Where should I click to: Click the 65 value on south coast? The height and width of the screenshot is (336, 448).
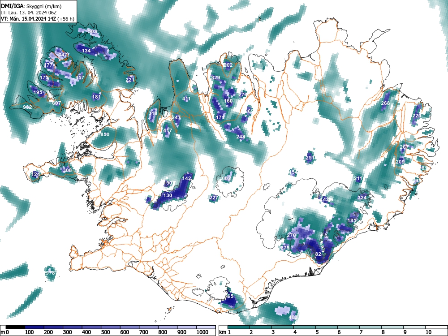[x=230, y=296]
